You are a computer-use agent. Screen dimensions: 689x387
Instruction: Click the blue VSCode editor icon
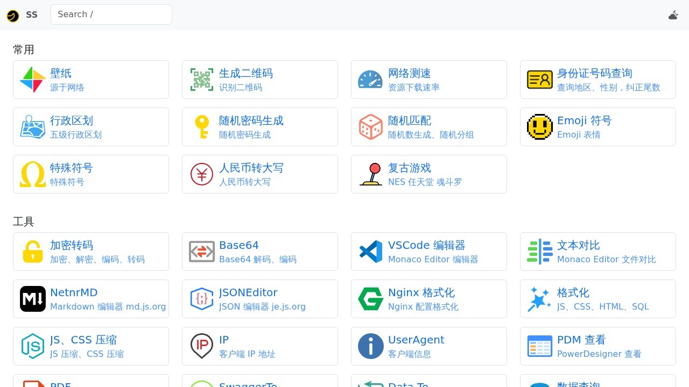point(370,252)
